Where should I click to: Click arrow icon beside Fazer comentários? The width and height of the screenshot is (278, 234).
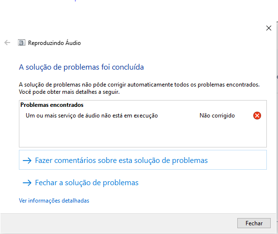27,161
